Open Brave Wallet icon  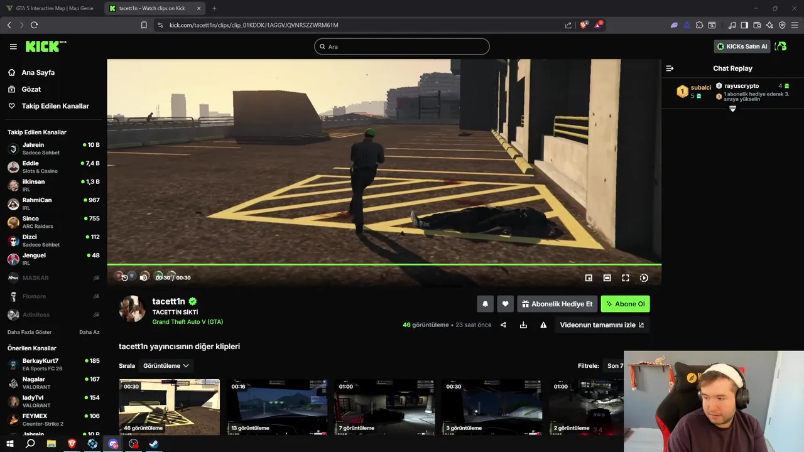tap(757, 25)
